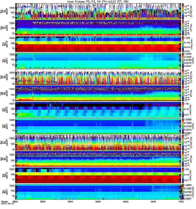Click the tha fbk scm1 panel label
The height and width of the screenshot is (209, 196).
(x=5, y=61)
